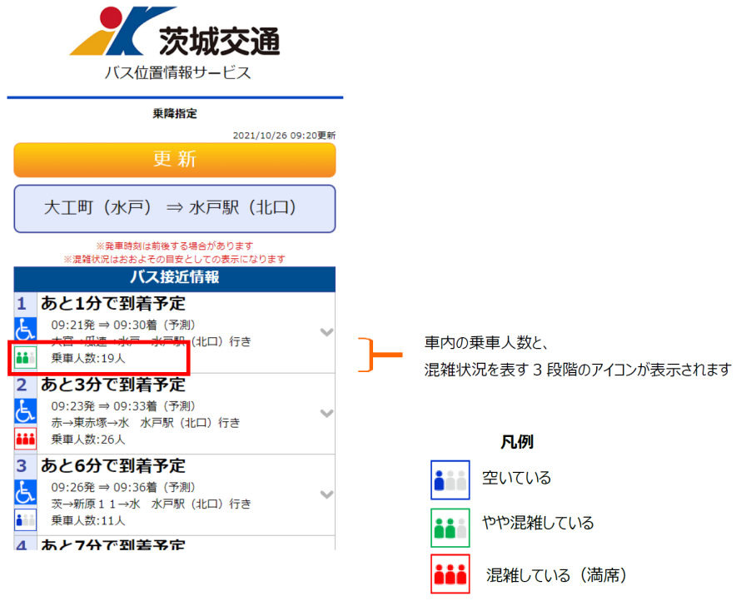This screenshot has height=601, width=741.
Task: Expand bus 3 details chevron
Action: pyautogui.click(x=326, y=494)
